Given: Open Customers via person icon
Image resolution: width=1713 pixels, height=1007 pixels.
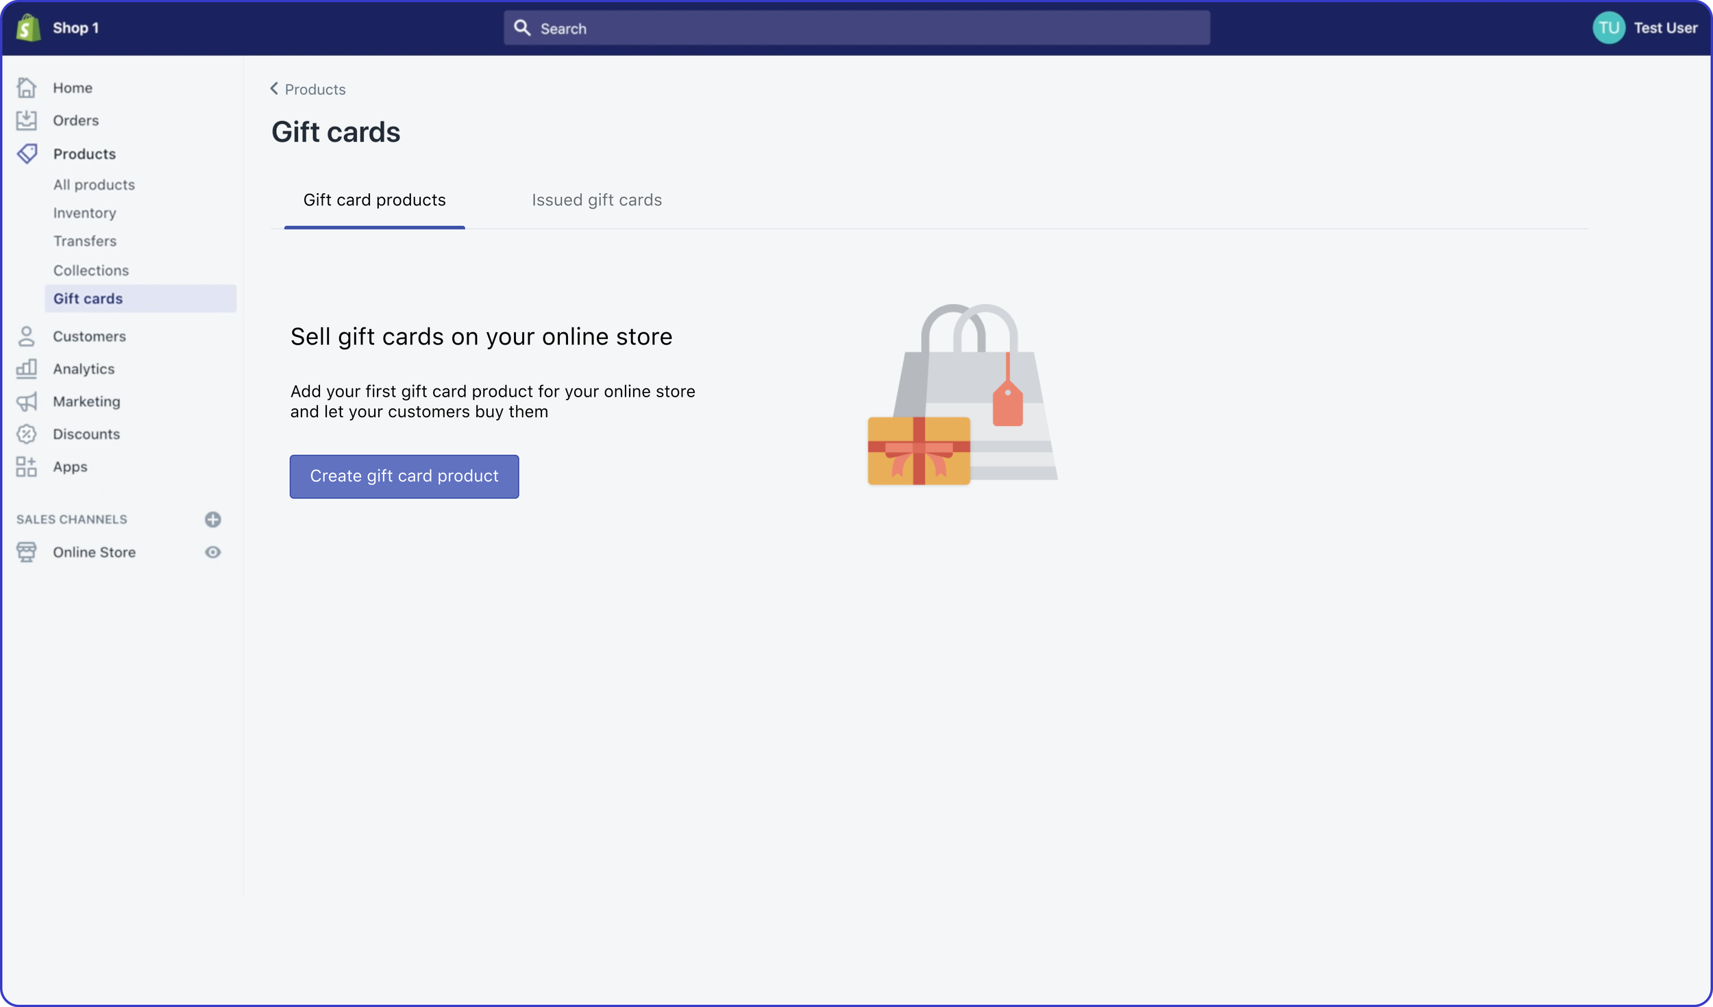Looking at the screenshot, I should coord(27,336).
